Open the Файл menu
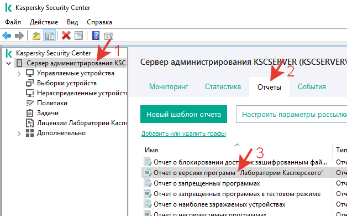 tap(13, 22)
